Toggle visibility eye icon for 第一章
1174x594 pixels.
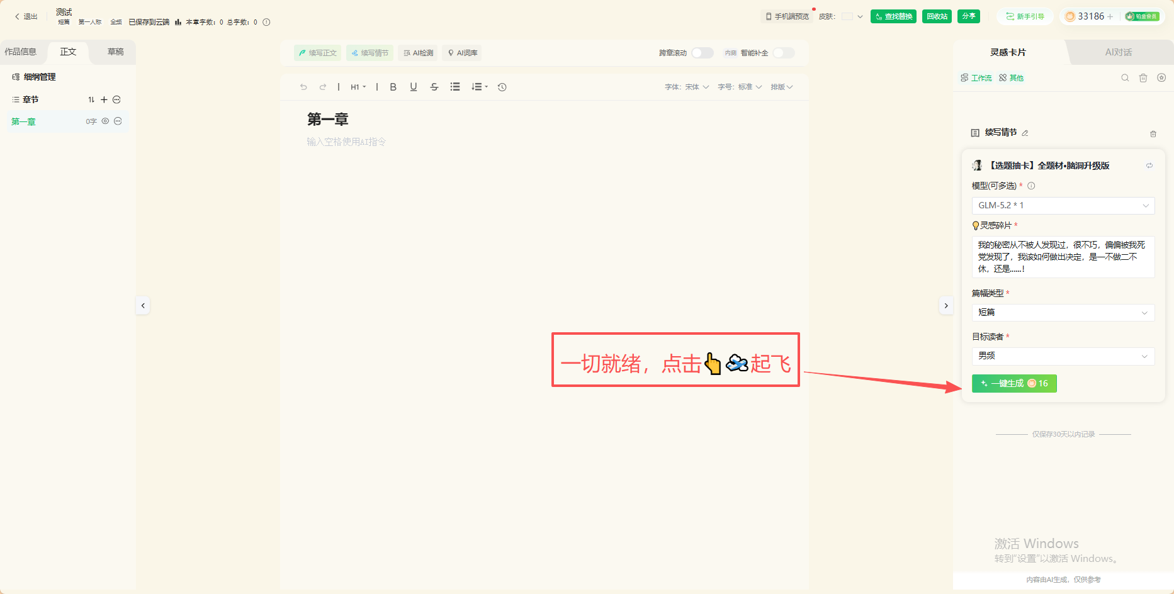[x=106, y=121]
